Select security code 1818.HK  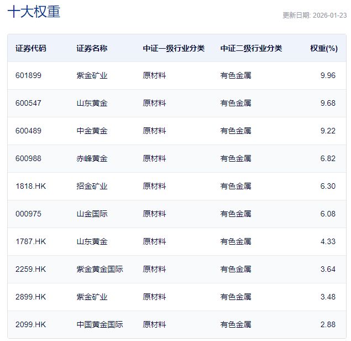tap(30, 186)
